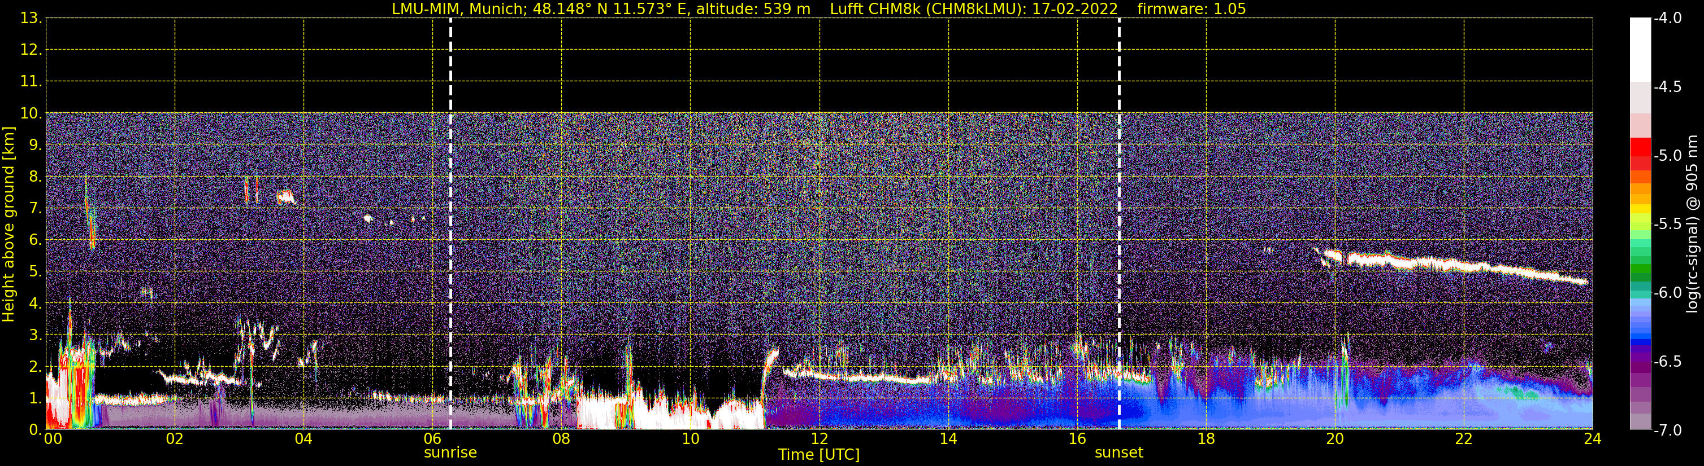Click the colorbar label -7.0

1667,430
